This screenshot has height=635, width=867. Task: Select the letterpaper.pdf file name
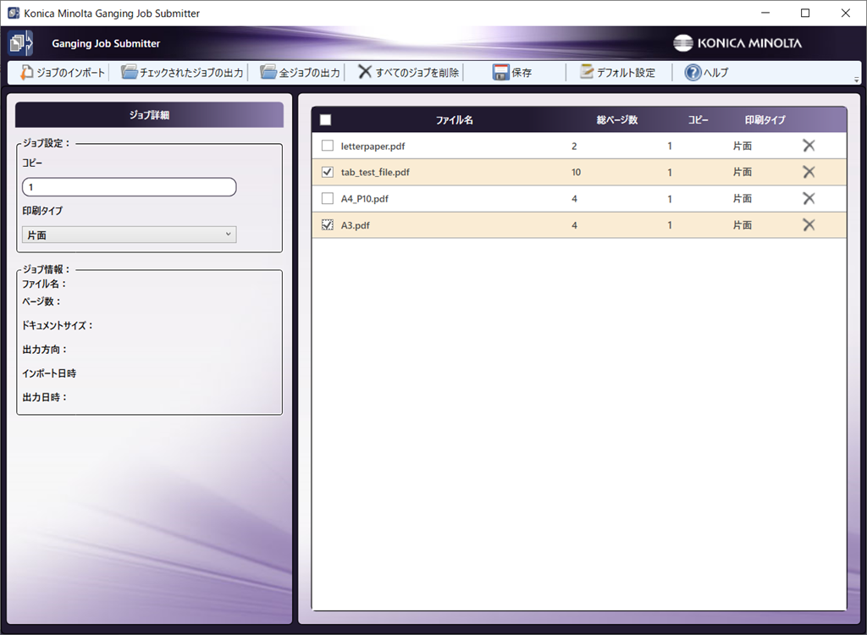[373, 146]
